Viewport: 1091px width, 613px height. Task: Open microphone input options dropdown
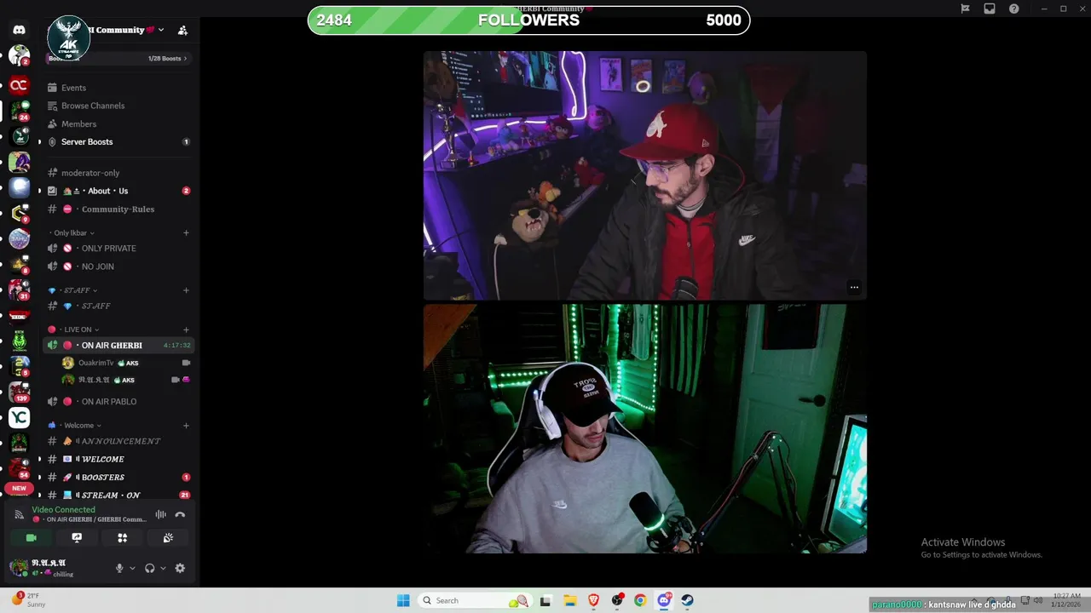(x=132, y=568)
